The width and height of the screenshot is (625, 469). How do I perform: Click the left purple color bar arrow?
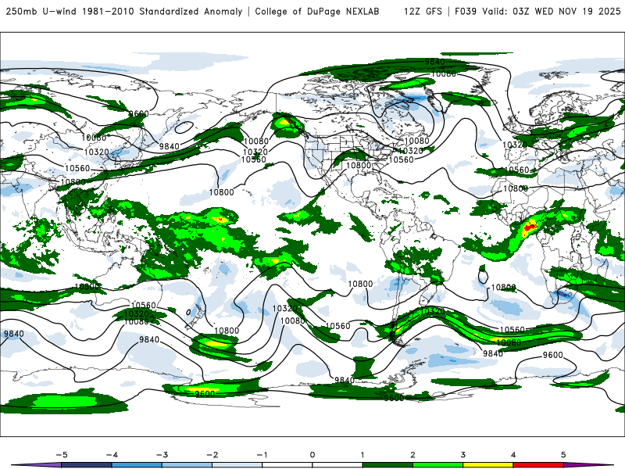37,465
